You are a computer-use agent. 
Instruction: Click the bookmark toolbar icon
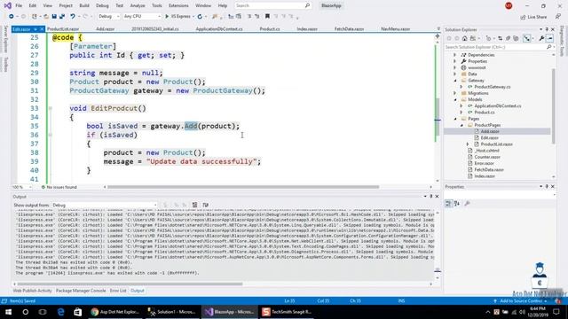[267, 16]
